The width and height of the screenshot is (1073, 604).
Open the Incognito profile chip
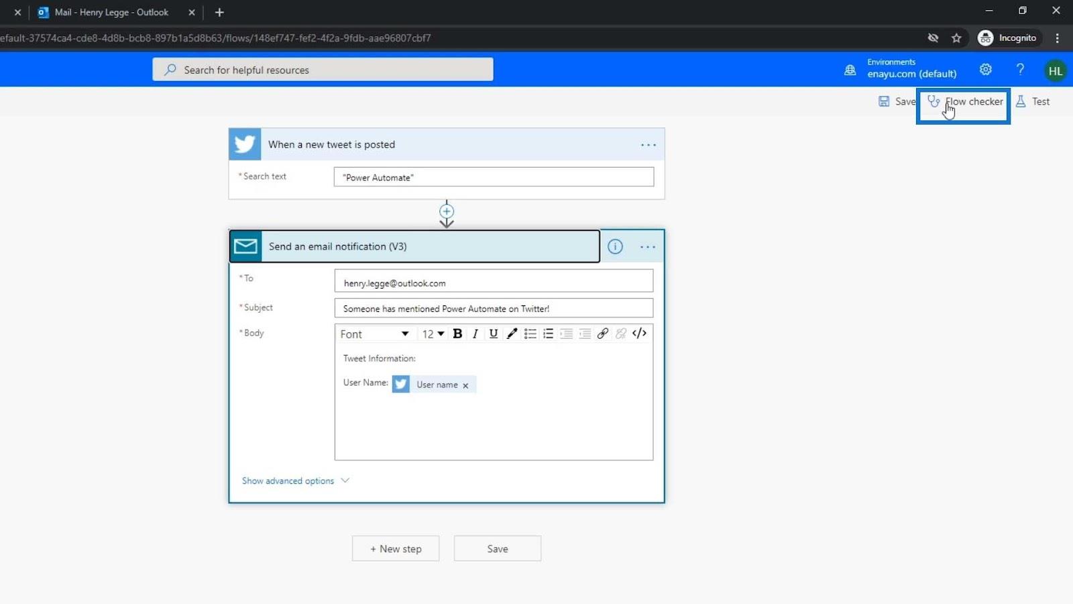point(1008,38)
